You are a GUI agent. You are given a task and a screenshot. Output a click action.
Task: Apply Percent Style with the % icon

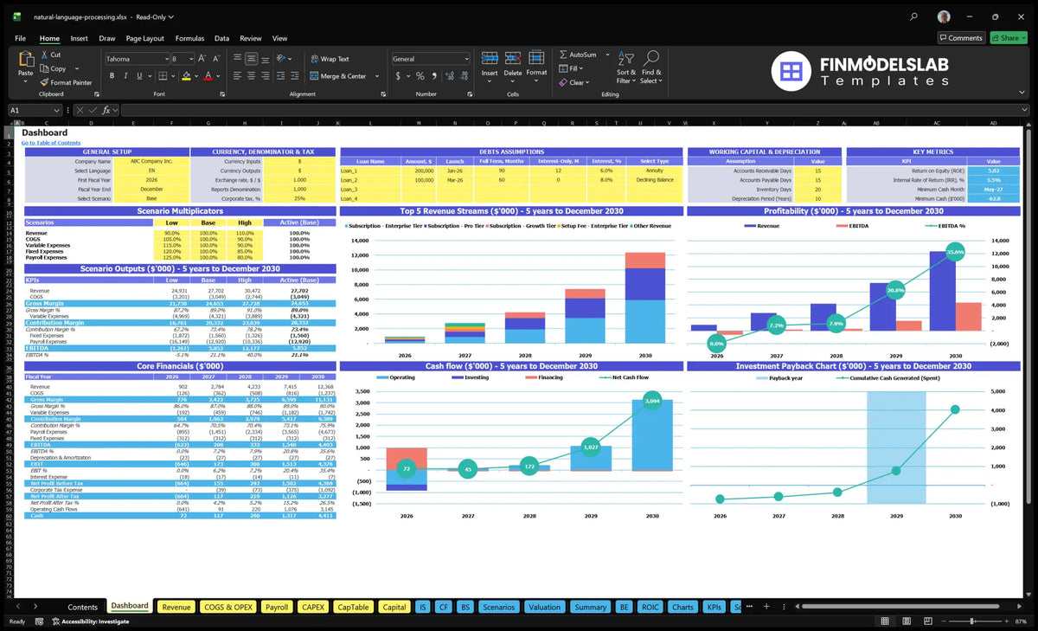[420, 76]
